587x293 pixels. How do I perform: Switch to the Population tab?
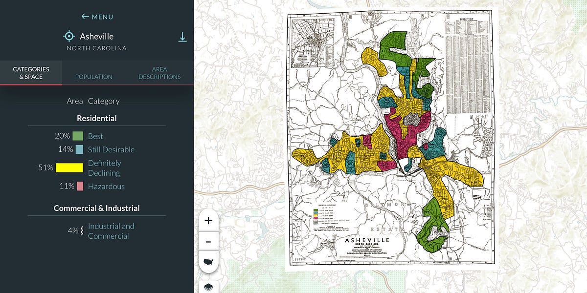[93, 77]
